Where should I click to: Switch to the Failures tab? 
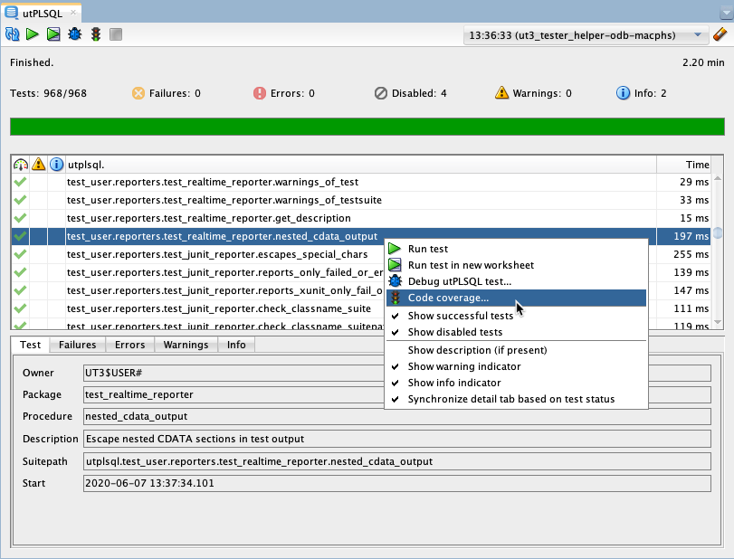78,345
